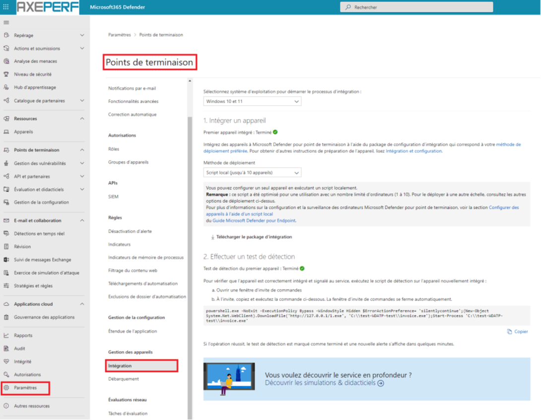
Task: Click the Audit icon in sidebar
Action: [6, 349]
